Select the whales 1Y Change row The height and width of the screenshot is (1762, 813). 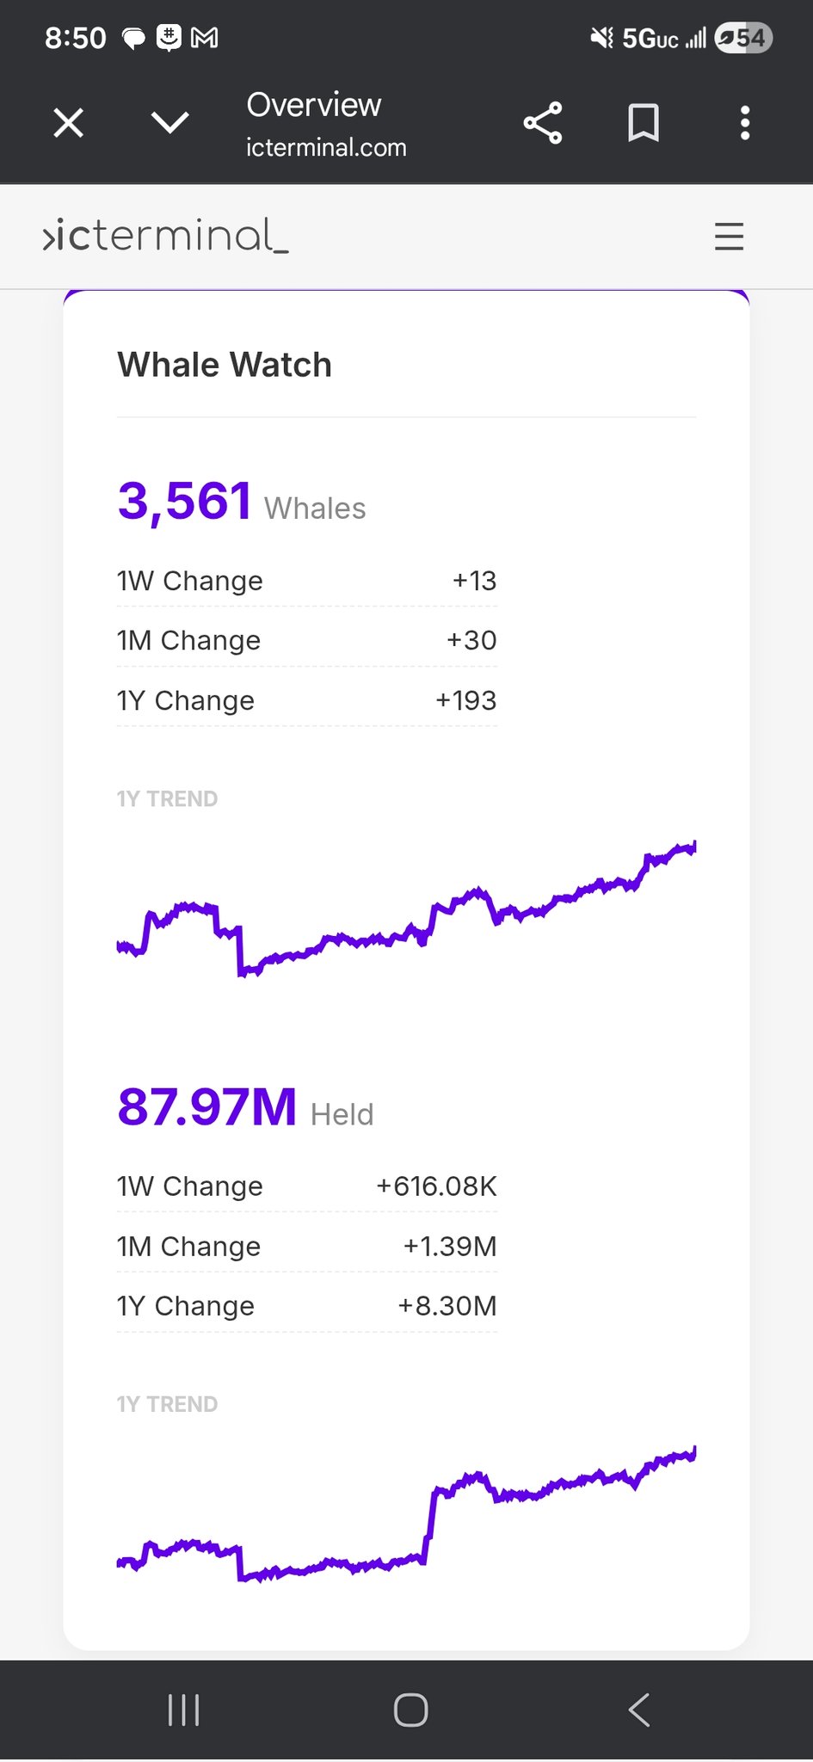[x=306, y=701]
